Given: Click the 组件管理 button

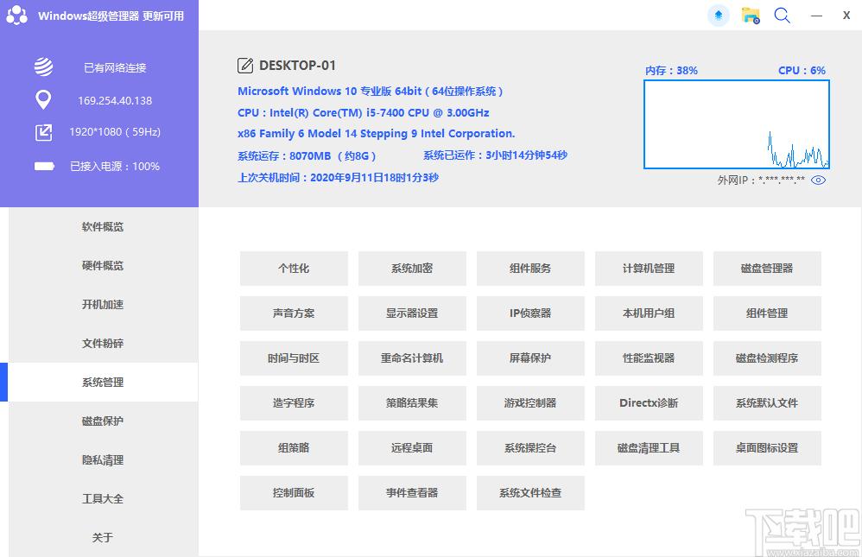Looking at the screenshot, I should tap(767, 313).
